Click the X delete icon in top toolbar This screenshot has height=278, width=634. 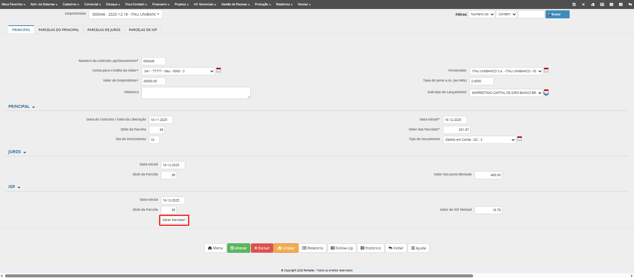coord(583,4)
